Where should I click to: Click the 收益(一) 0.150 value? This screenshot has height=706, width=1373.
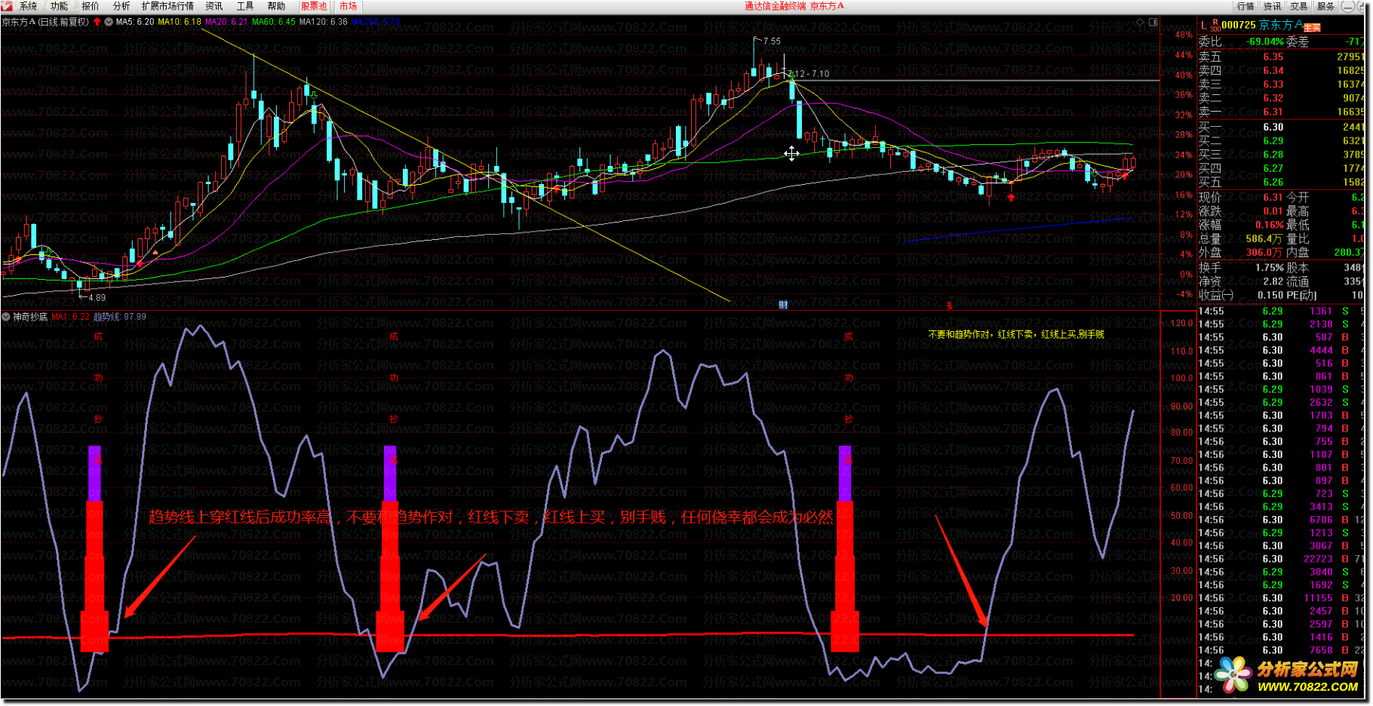click(1271, 295)
